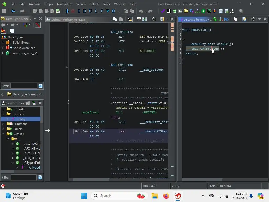Screen dimensions: 269x202
Task: Open Decompile panel menu dropdown arrow
Action: (260, 19)
